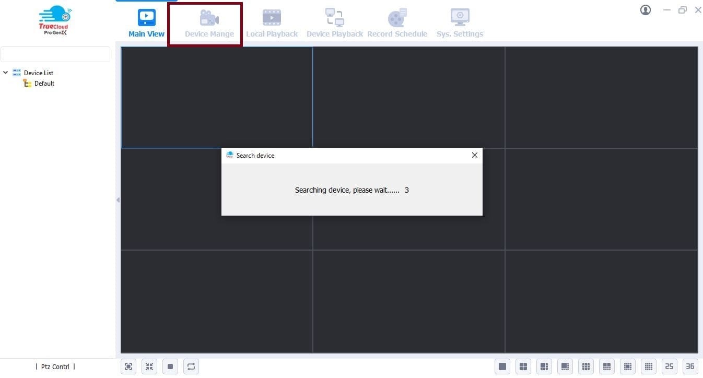Click the 25-screen layout button

(x=670, y=367)
